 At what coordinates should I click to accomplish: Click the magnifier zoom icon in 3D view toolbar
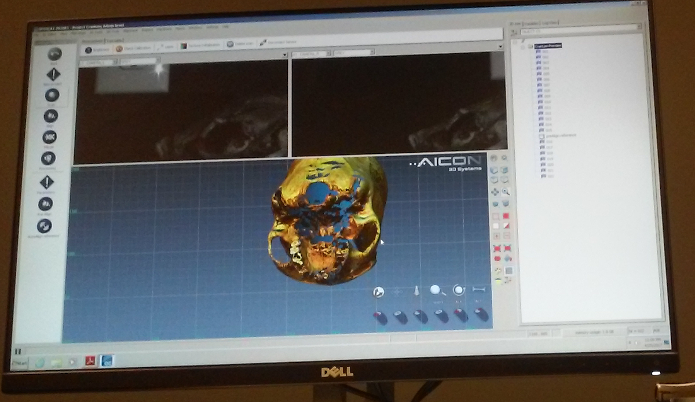click(506, 191)
